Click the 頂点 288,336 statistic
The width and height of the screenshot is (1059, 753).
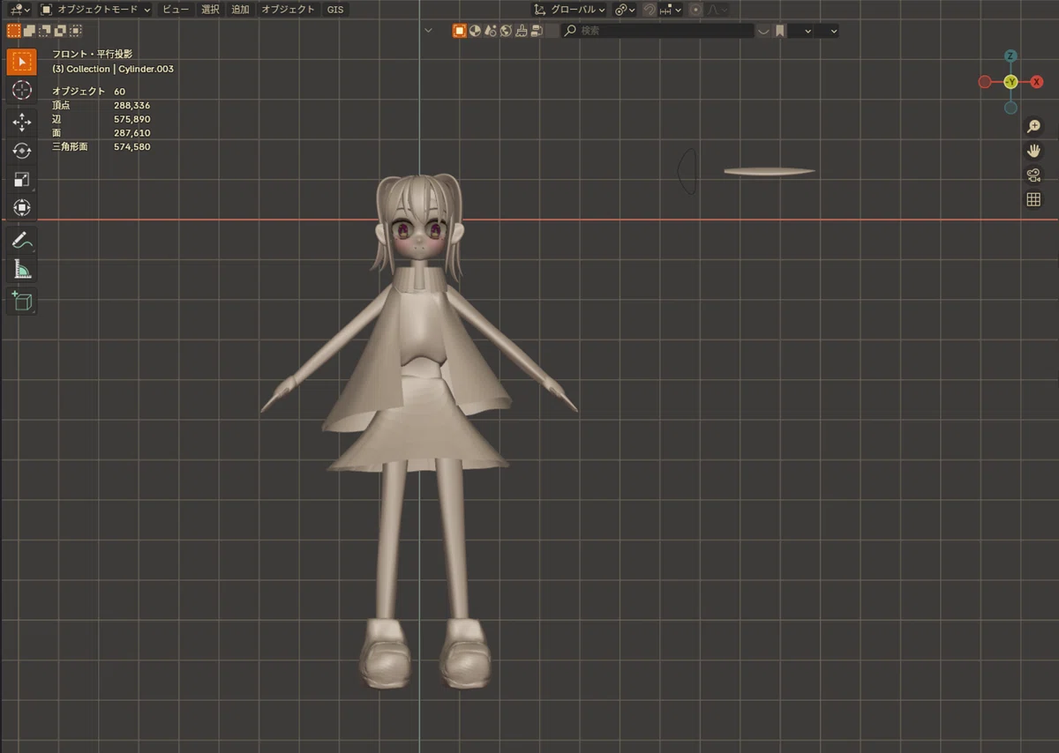click(x=101, y=106)
